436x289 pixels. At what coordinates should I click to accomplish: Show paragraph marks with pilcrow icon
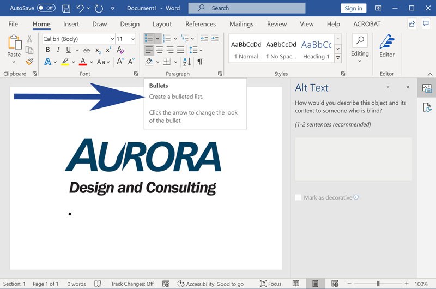point(200,62)
